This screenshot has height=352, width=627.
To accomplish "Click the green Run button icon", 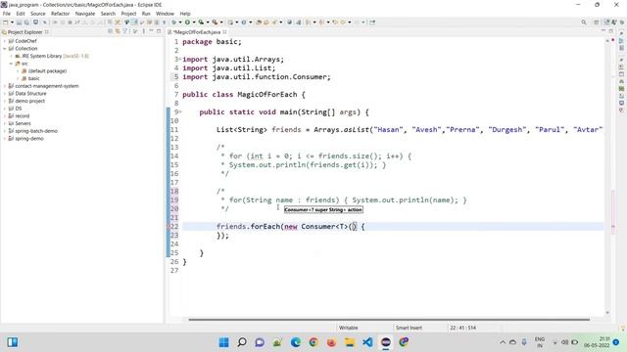I will (187, 22).
